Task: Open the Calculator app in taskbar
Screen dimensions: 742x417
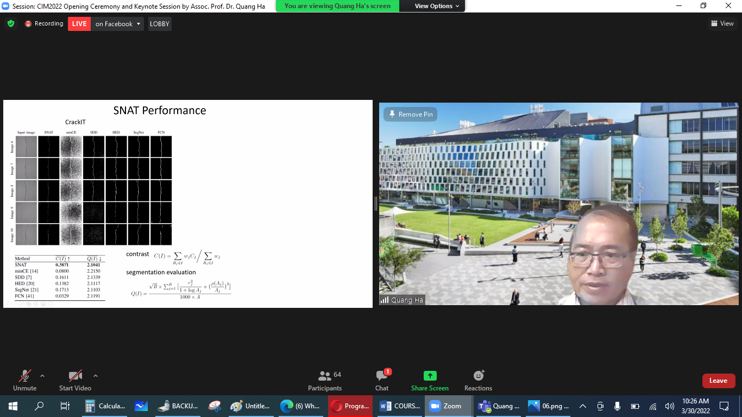Action: pyautogui.click(x=105, y=406)
